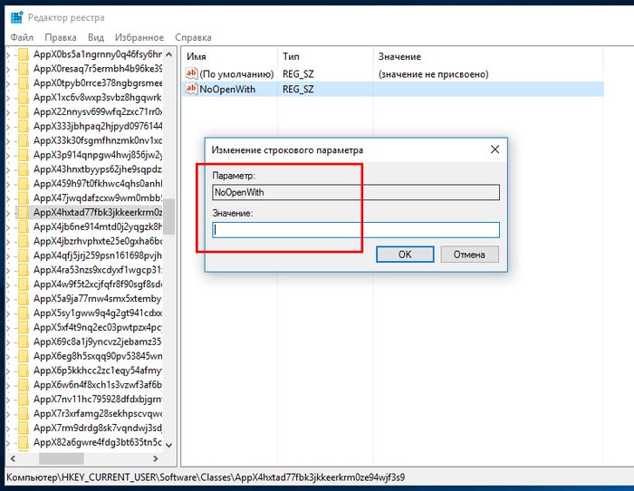Click folder icon of AppX6w6n4f8xch1s3vzwf3af6b
The image size is (634, 491).
(24, 385)
